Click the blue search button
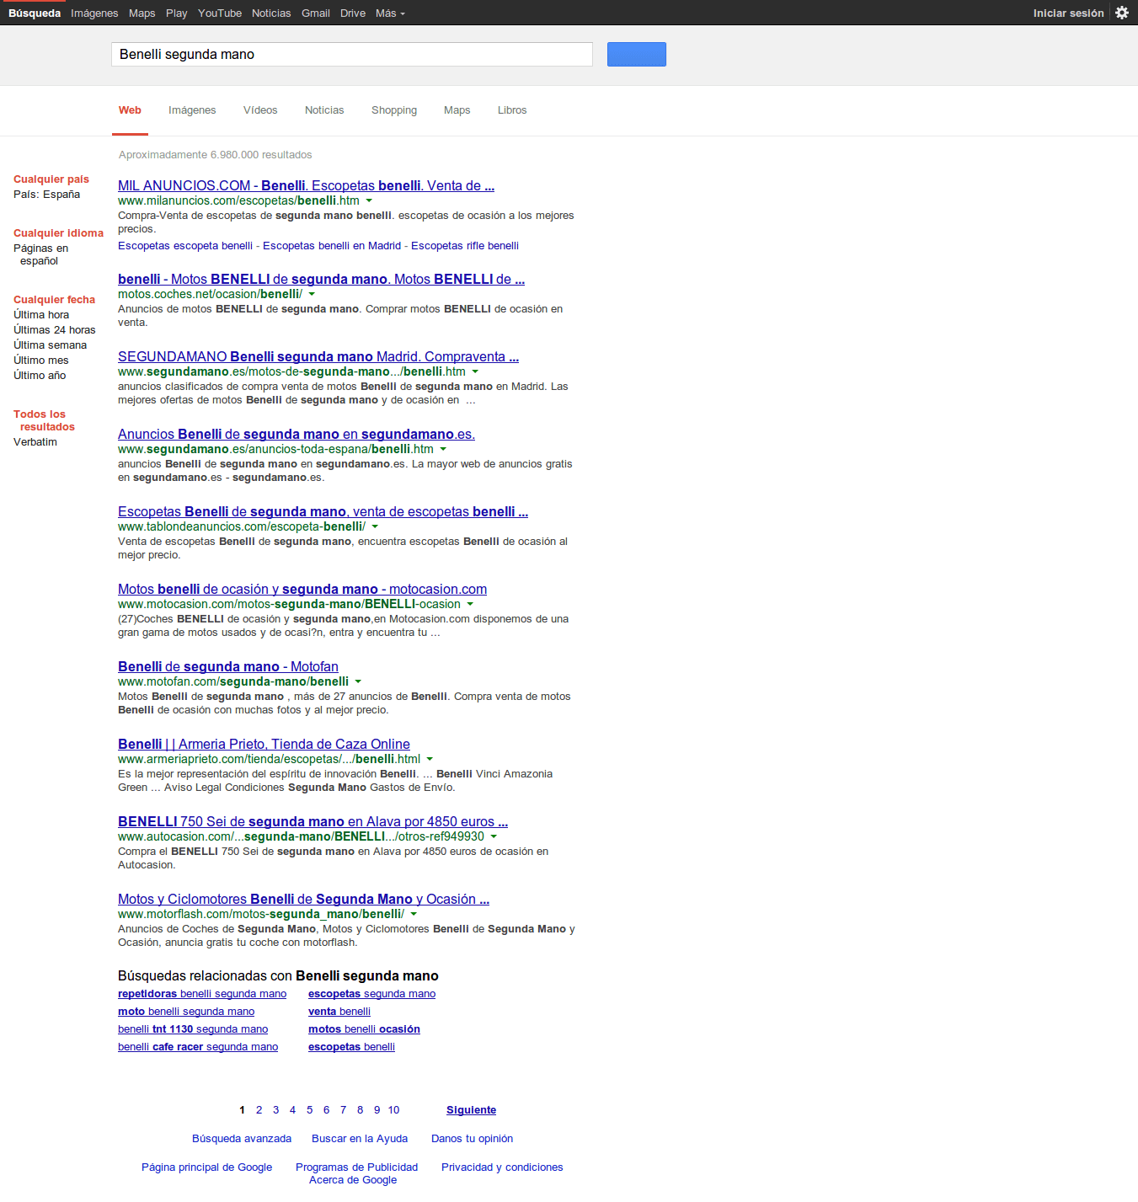1138x1202 pixels. 637,54
